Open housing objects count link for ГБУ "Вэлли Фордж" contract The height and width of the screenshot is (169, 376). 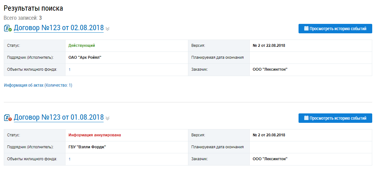pos(70,159)
